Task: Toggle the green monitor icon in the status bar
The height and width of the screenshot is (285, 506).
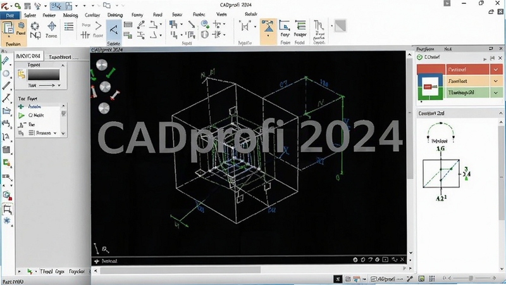Action: click(421, 279)
